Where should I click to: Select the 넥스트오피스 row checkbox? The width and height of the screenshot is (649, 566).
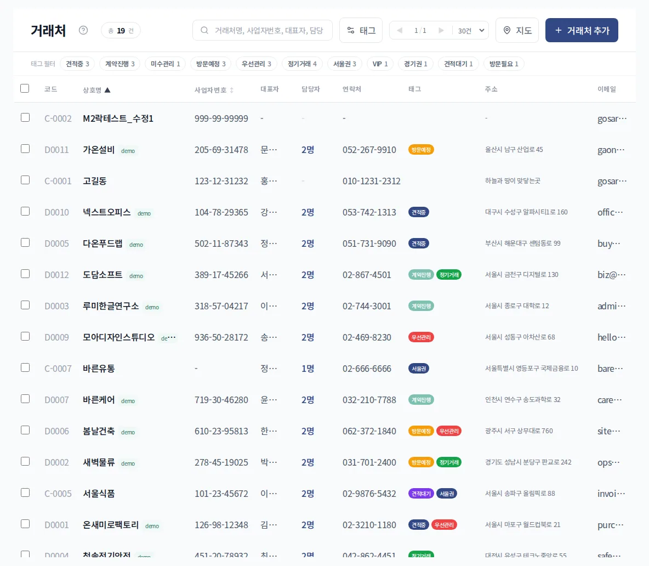tap(25, 211)
